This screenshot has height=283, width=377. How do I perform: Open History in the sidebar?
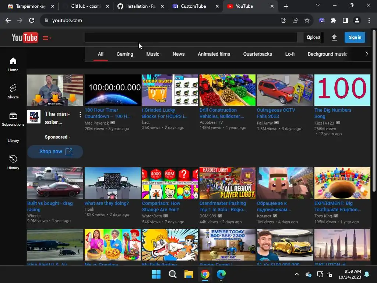[13, 162]
